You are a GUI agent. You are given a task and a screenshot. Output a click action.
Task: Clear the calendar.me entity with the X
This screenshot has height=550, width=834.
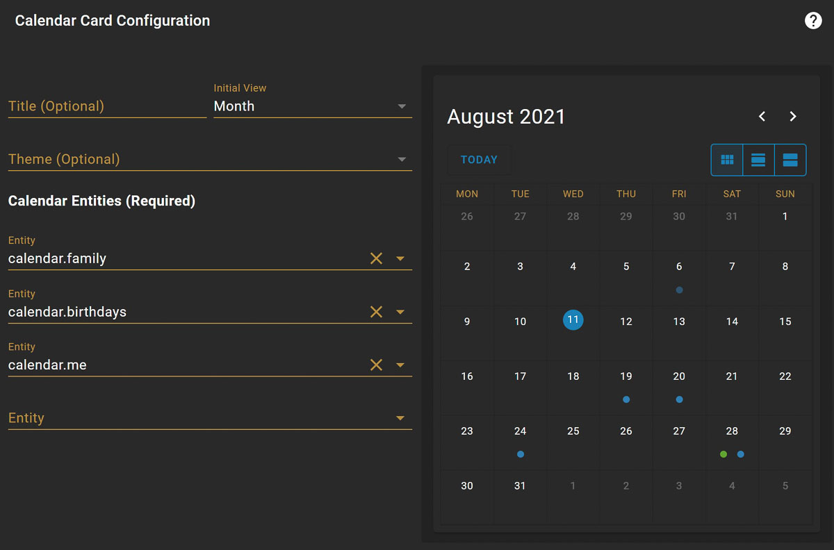point(376,364)
